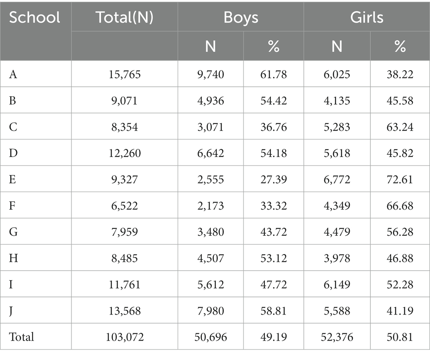The height and width of the screenshot is (356, 430).
Task: Select the Total row label
Action: point(21,337)
